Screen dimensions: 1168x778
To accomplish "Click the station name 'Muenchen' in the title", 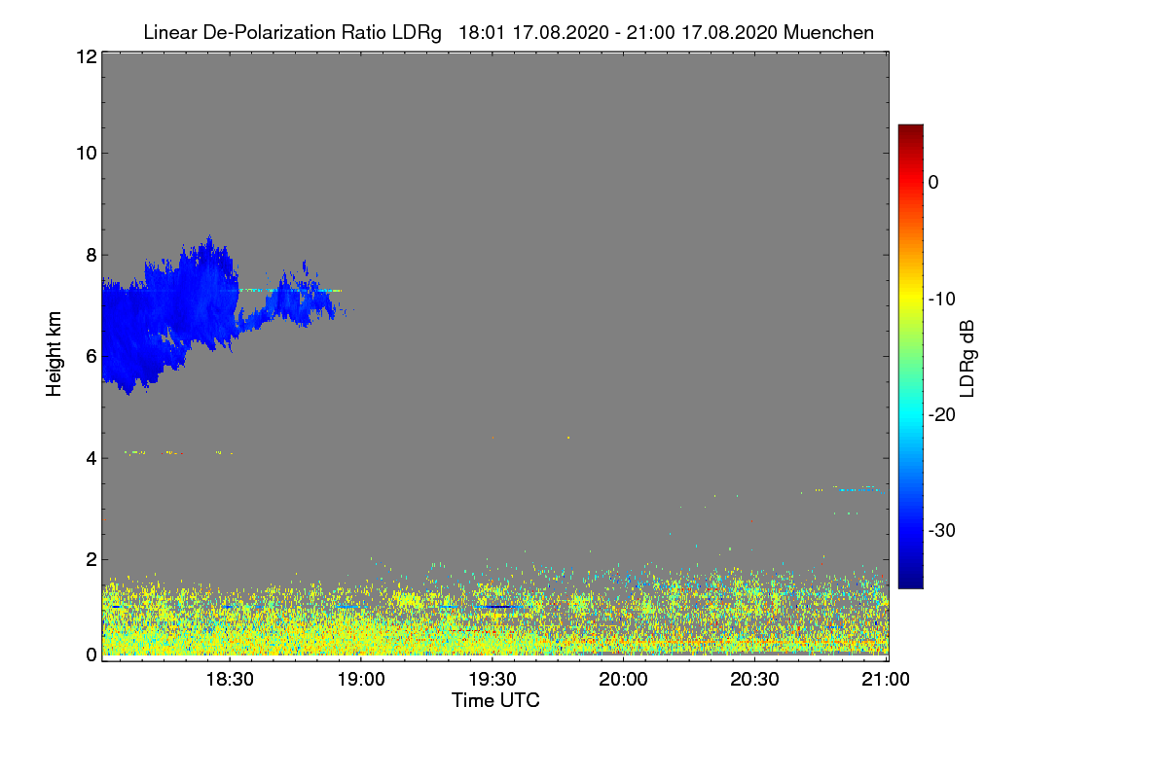I will 828,33.
